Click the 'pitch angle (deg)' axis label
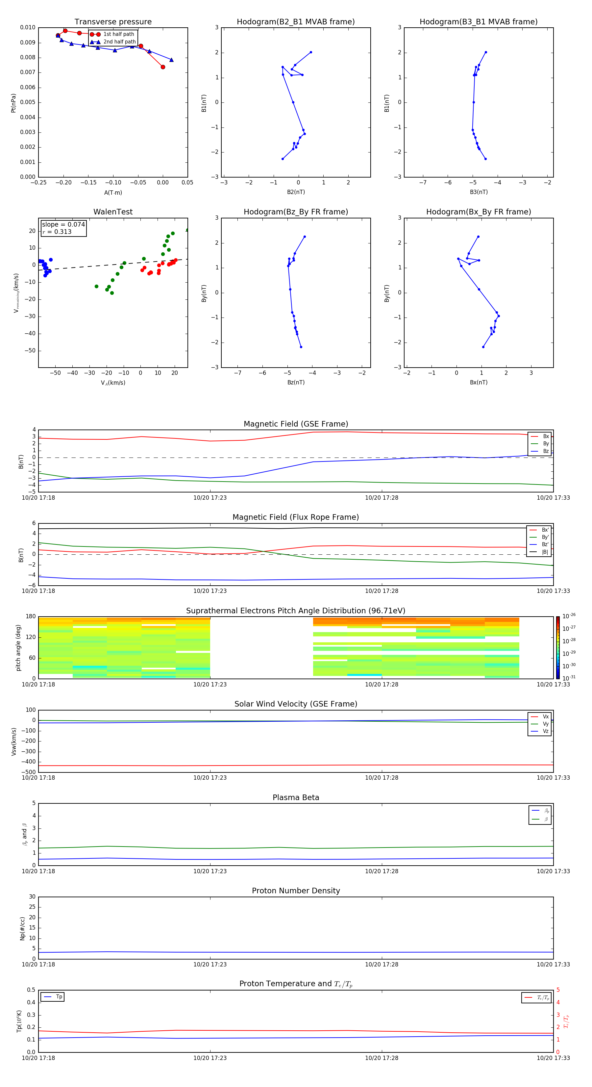 [x=18, y=648]
